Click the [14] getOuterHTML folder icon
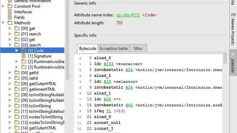Image resolution: width=237 pixels, height=133 pixels. click(17, 128)
